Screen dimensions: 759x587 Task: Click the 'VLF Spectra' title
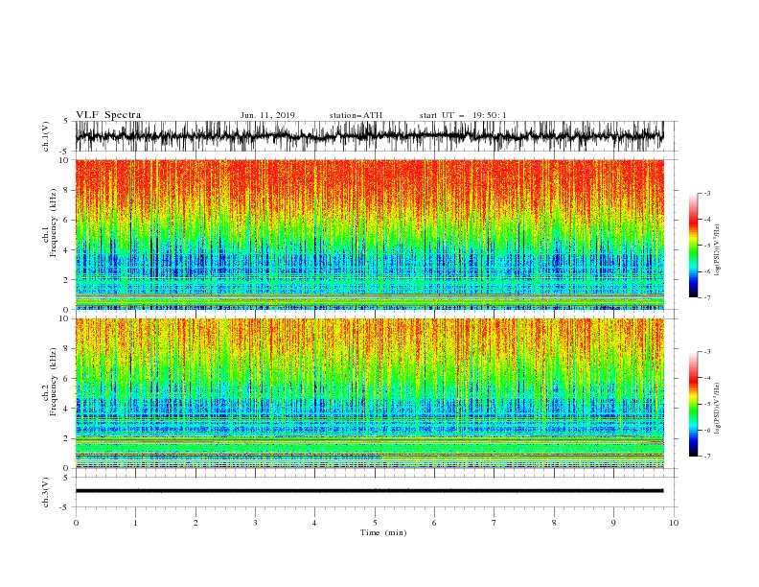coord(108,115)
